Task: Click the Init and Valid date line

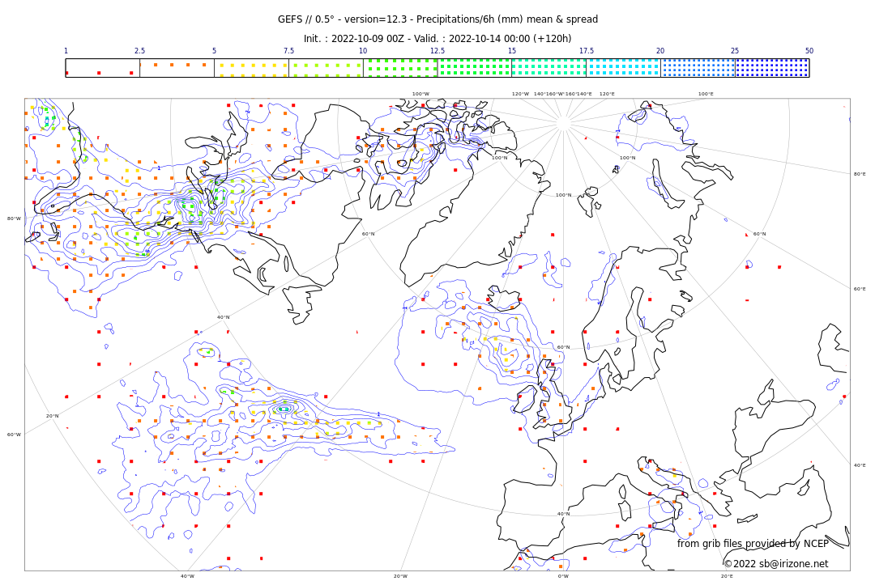Action: [437, 39]
